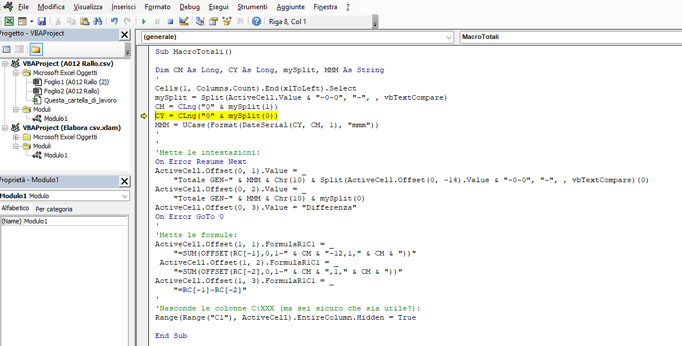Toggle Folders view in project panel
This screenshot has width=682, height=346.
click(x=36, y=49)
